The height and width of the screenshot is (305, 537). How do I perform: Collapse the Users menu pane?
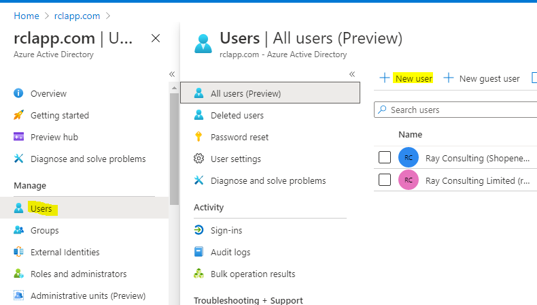[x=352, y=74]
